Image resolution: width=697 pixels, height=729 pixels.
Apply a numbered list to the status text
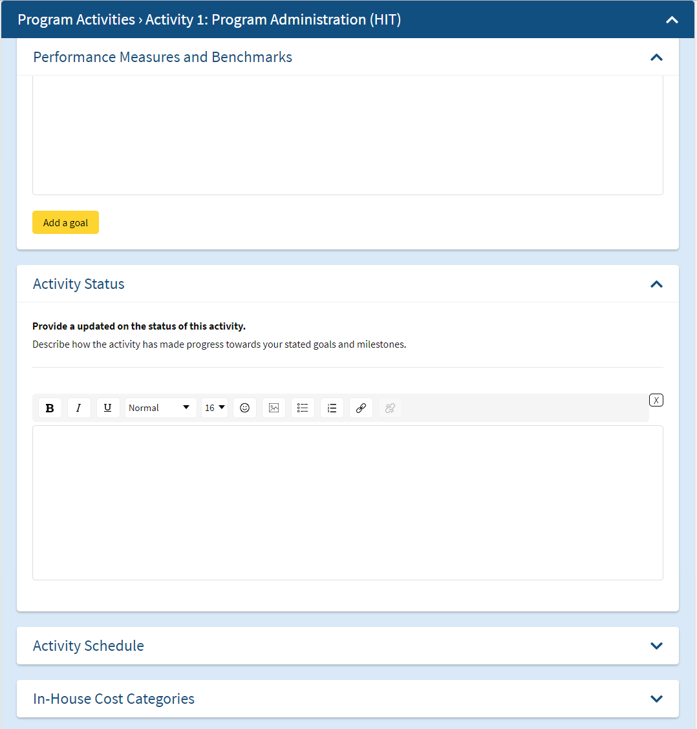(332, 407)
